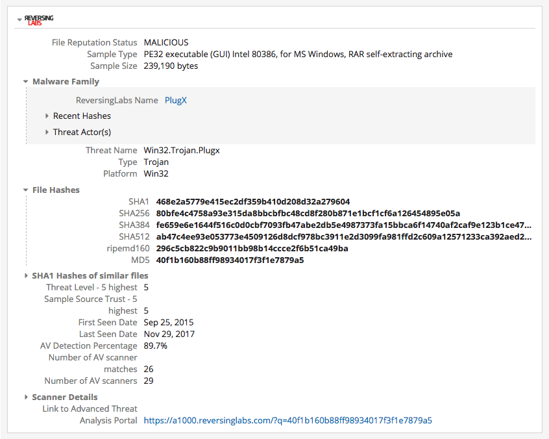Click the truncated SHA512 hash value
Screen dimensions: 549x439
(x=344, y=237)
